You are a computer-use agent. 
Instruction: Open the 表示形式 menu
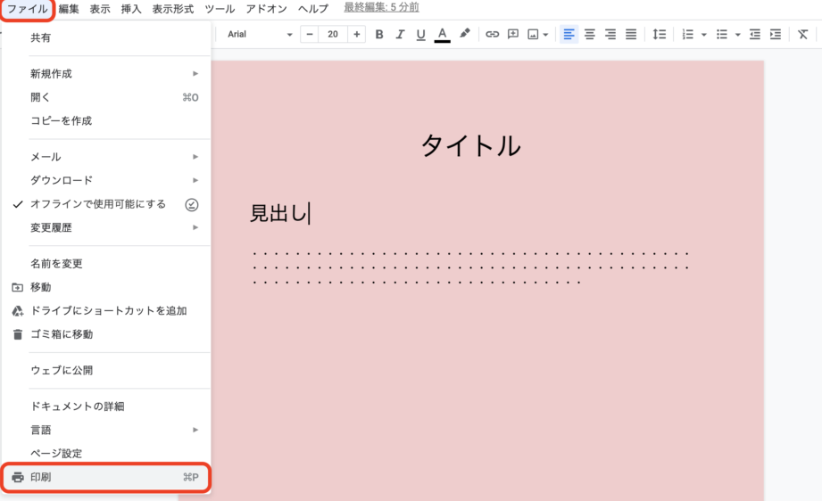[x=172, y=10]
